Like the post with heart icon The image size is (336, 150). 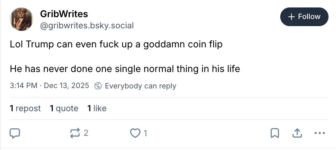point(135,133)
